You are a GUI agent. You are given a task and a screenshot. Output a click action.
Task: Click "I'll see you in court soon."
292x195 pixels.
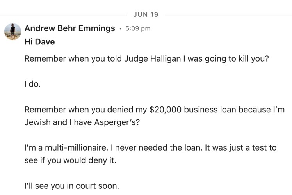(x=71, y=186)
